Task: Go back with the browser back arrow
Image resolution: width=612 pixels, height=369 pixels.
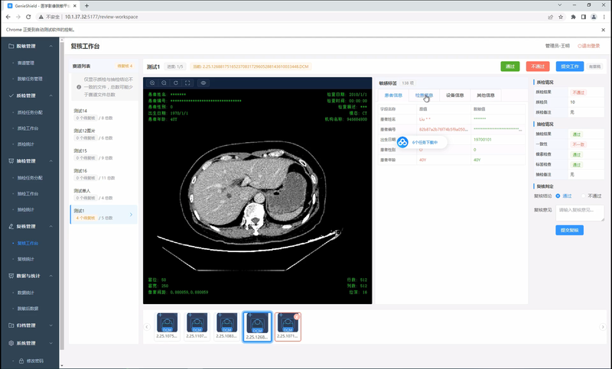Action: click(8, 17)
